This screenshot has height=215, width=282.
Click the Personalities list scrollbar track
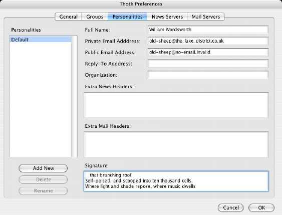pos(74,96)
